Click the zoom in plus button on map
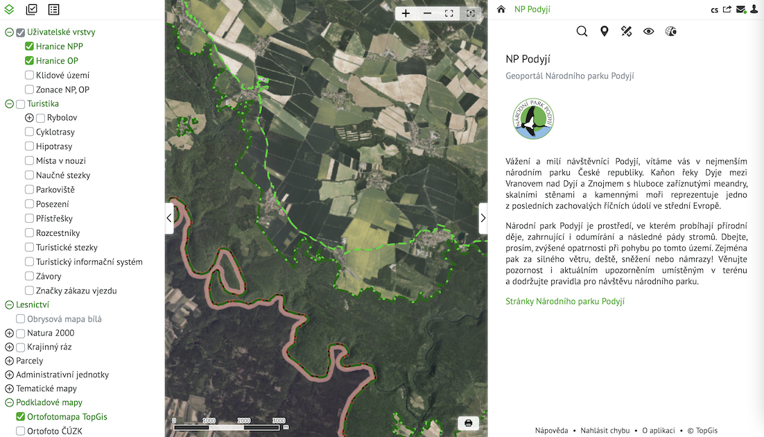The image size is (764, 437). (x=406, y=14)
